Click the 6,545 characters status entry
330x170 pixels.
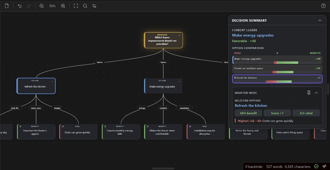click(298, 166)
